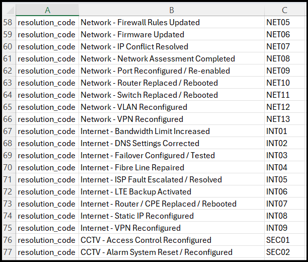Click cell containing NET06
The image size is (308, 262).
coord(285,34)
